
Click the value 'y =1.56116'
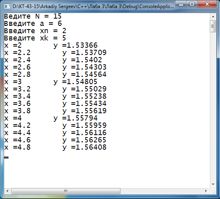84,133
